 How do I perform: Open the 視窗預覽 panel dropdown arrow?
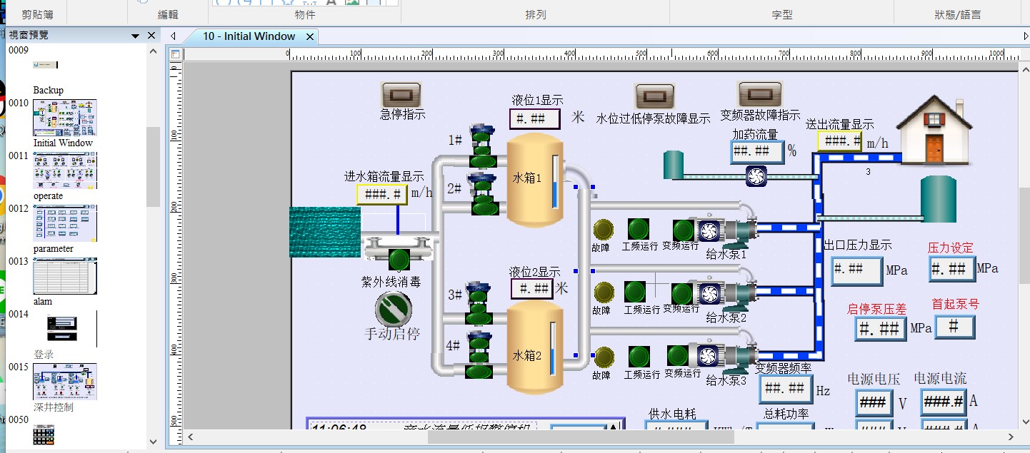click(135, 36)
